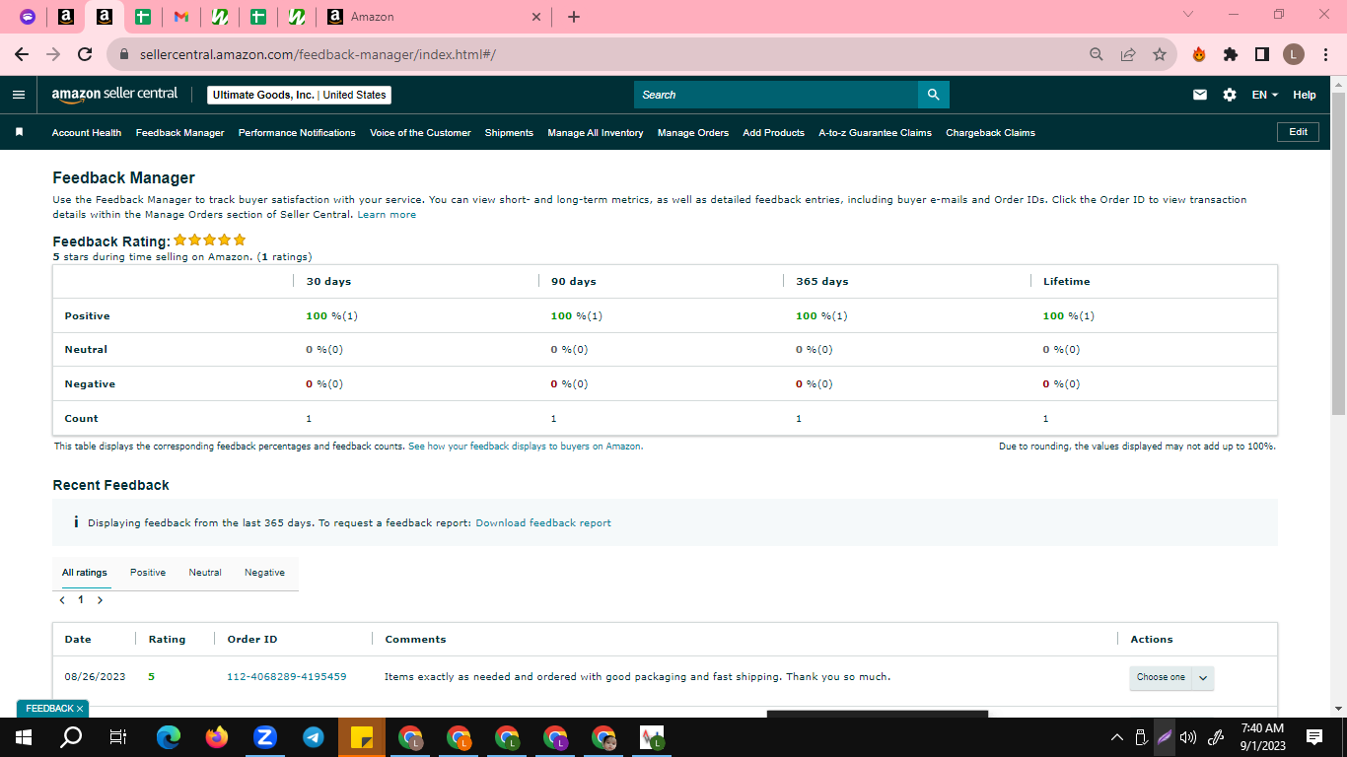Image resolution: width=1347 pixels, height=757 pixels.
Task: Open order 112-4068289-4195459
Action: (x=287, y=677)
